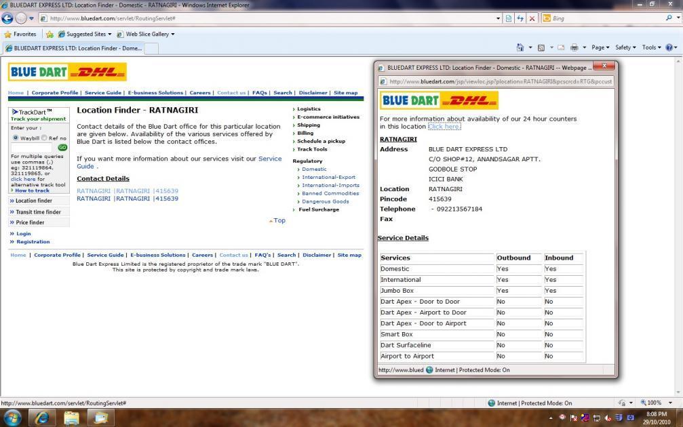Open Favorites with the star icon

(9, 34)
